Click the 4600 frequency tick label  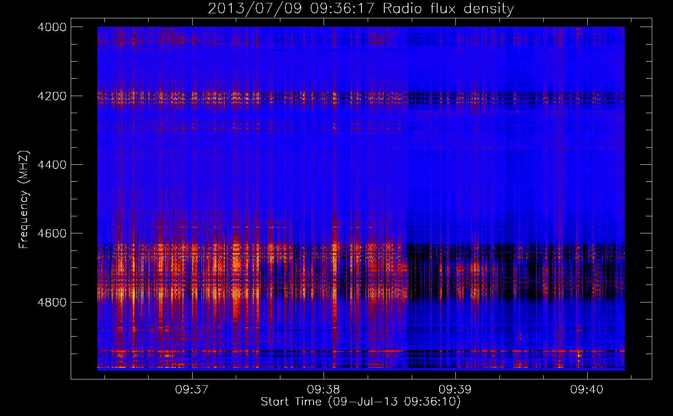(x=52, y=233)
